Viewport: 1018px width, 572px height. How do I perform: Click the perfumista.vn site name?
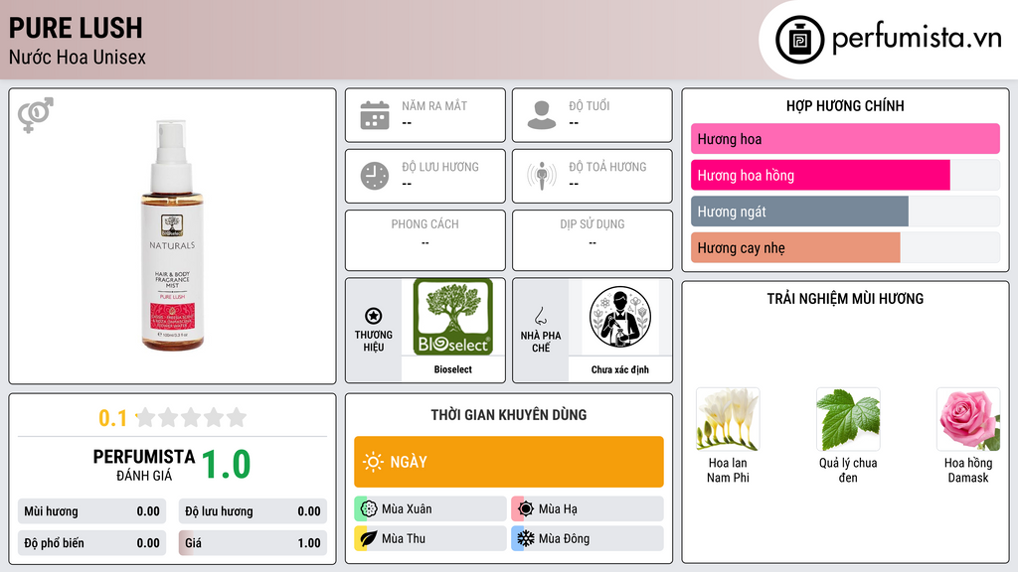(x=917, y=39)
